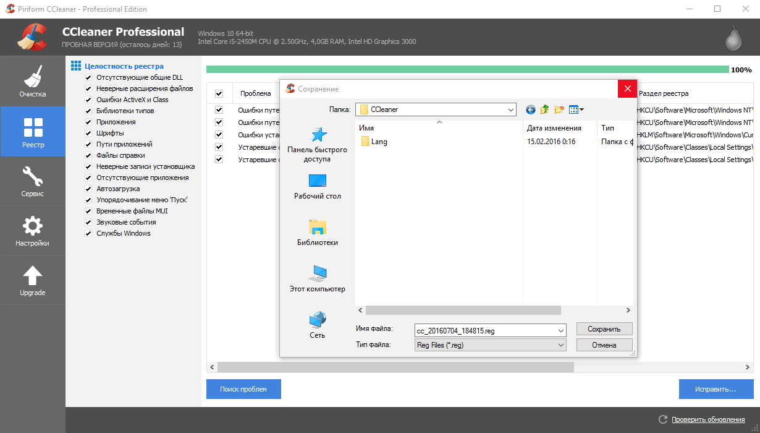Click the Проблема column header
Viewport: 760px width, 433px height.
point(255,93)
